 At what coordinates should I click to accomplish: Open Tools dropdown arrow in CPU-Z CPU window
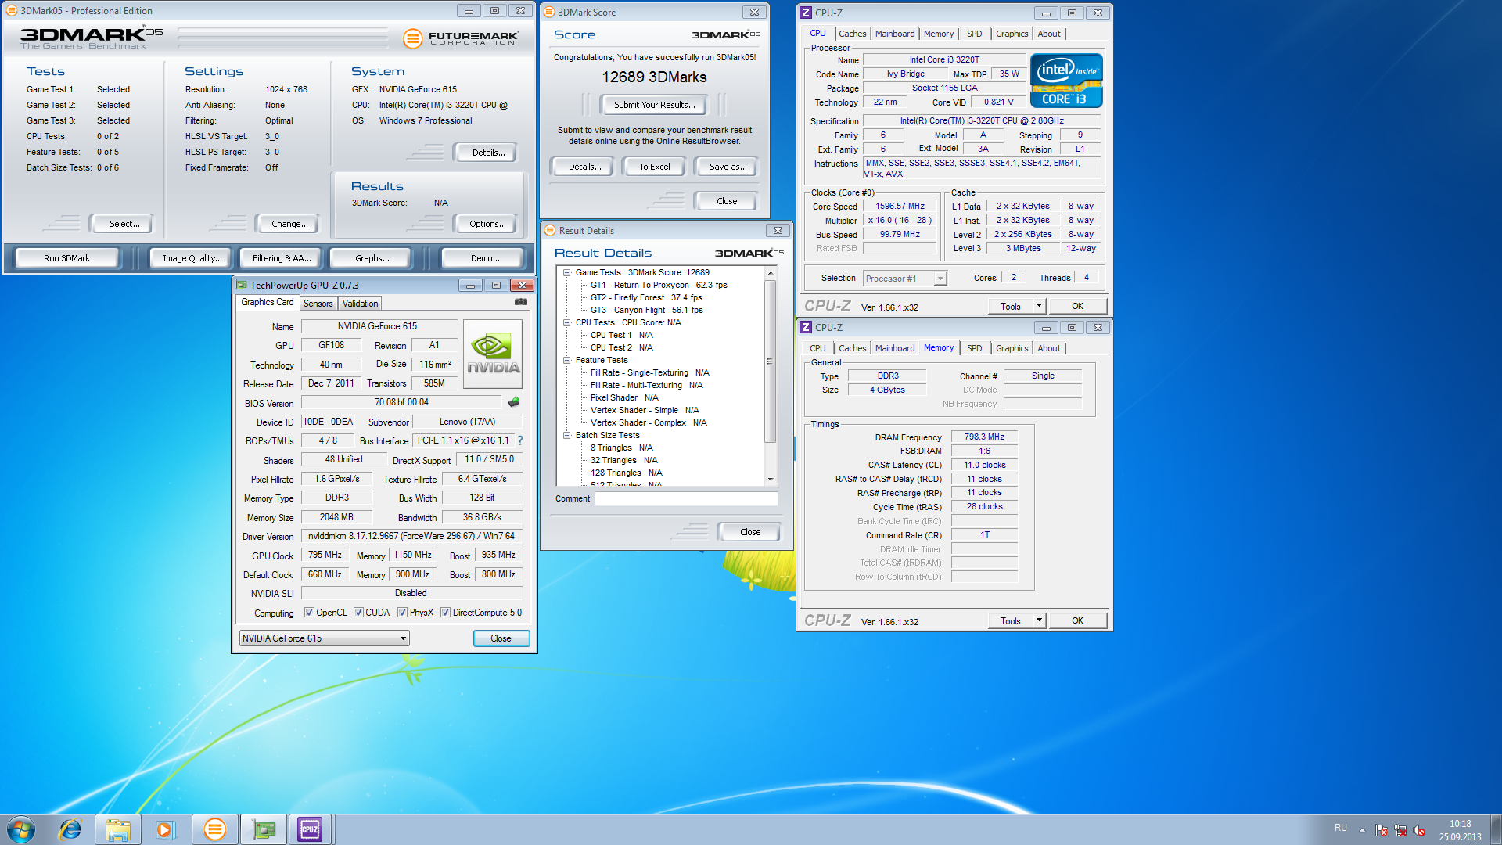tap(1039, 306)
